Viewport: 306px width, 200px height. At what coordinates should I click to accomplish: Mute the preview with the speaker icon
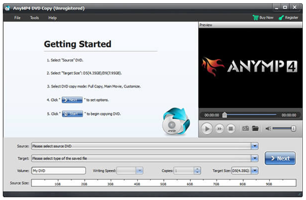[268, 129]
